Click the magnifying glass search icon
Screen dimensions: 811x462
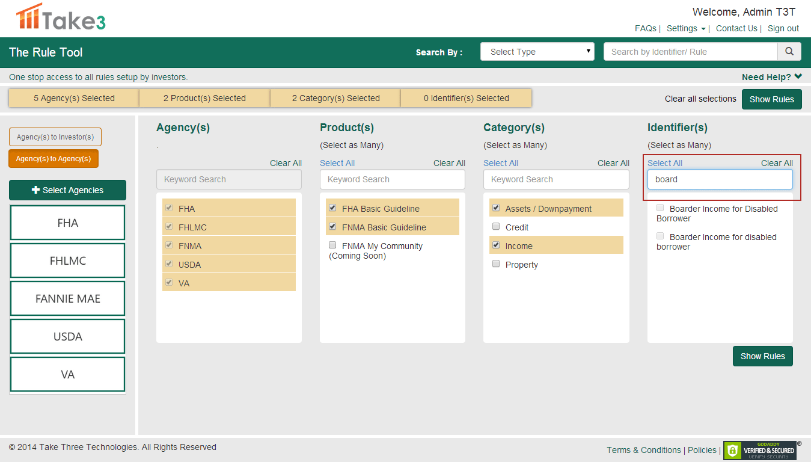[789, 52]
